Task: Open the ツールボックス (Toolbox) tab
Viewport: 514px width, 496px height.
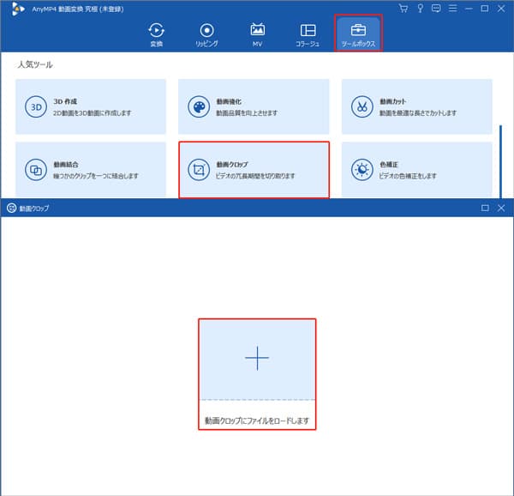Action: click(x=358, y=34)
